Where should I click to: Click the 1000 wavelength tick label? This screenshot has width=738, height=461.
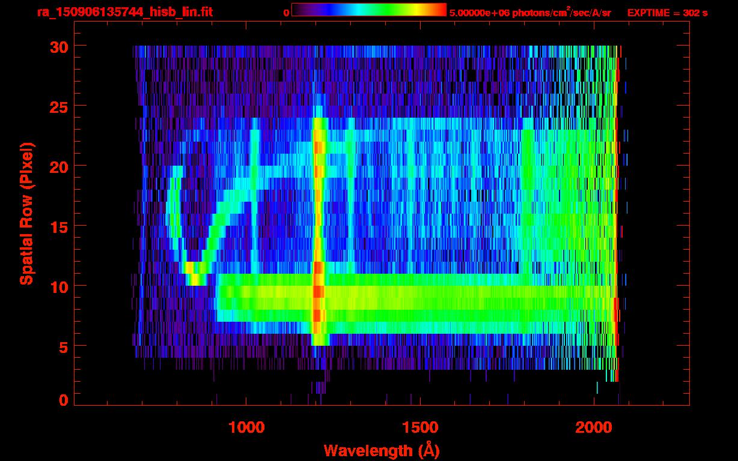(x=246, y=427)
